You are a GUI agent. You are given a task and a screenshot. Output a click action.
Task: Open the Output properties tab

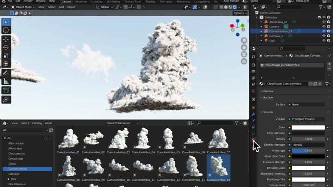pos(253,71)
